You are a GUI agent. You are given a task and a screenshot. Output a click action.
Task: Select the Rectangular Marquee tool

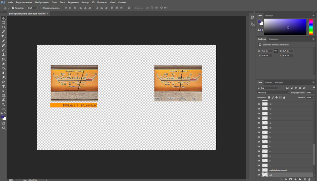(3, 23)
